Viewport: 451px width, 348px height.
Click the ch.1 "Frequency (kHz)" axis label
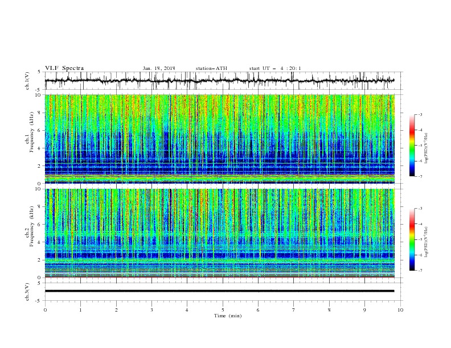point(31,132)
